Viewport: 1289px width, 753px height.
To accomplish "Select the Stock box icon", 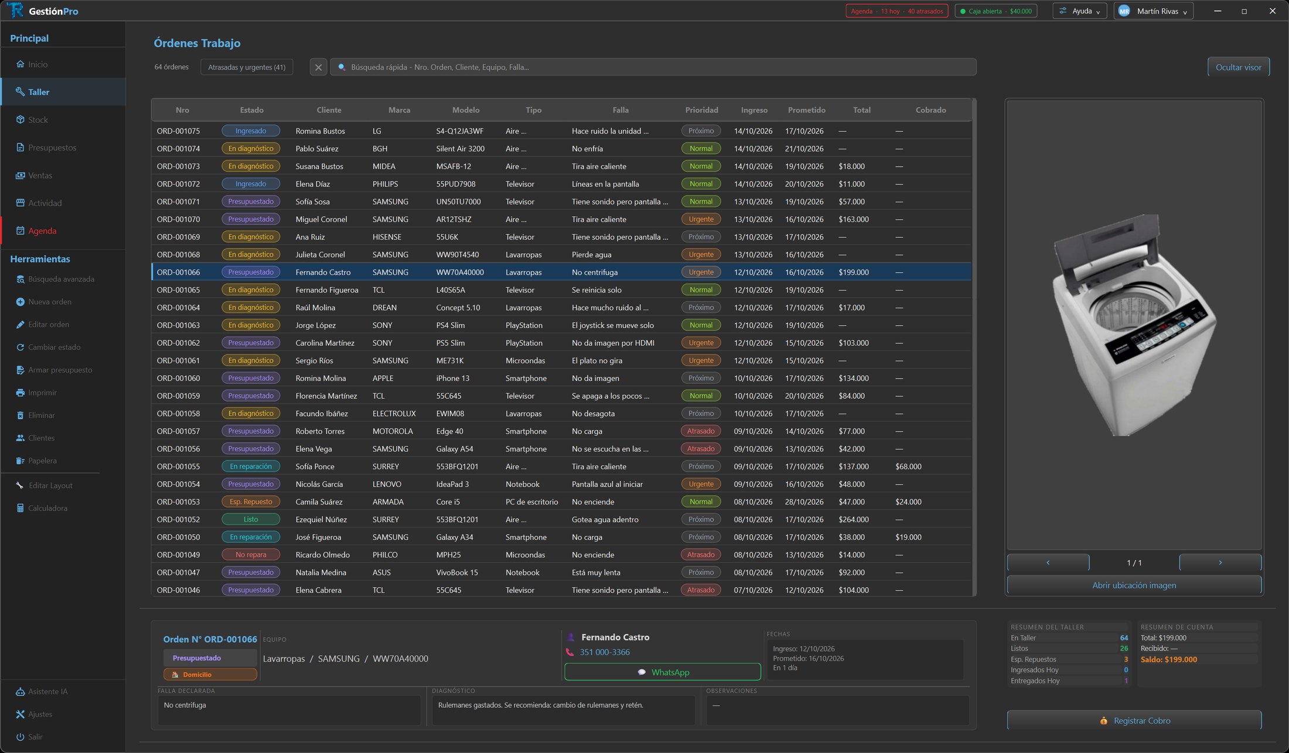I will click(20, 120).
